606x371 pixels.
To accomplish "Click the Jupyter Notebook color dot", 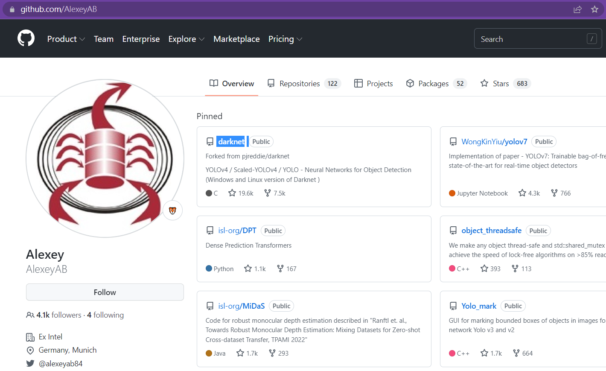I will coord(452,193).
